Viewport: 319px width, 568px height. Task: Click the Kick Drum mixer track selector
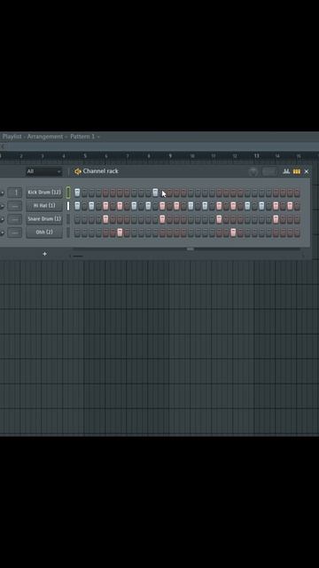(15, 193)
